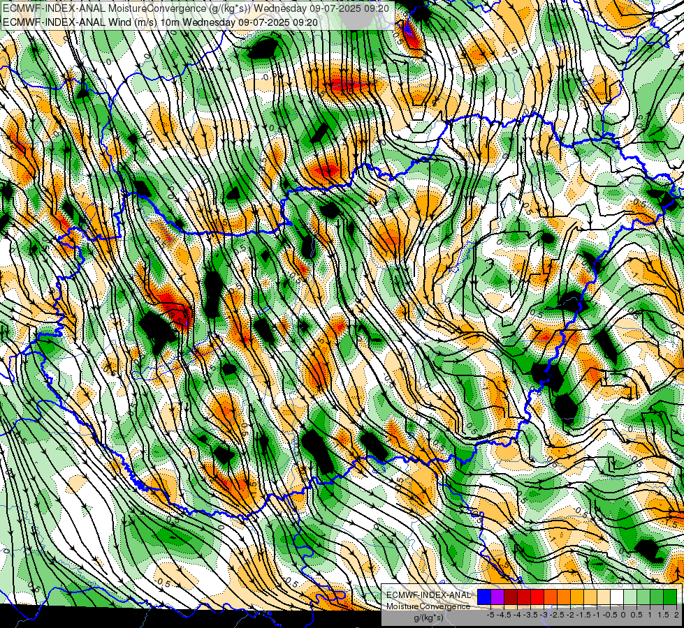
Task: Select the pale peach swatch between -1 and -0.5
Action: [604, 597]
